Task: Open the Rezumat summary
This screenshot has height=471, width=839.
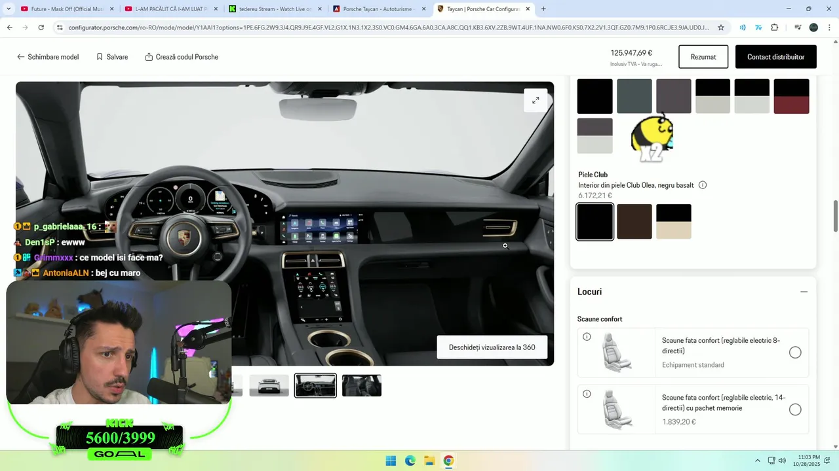Action: [x=703, y=57]
